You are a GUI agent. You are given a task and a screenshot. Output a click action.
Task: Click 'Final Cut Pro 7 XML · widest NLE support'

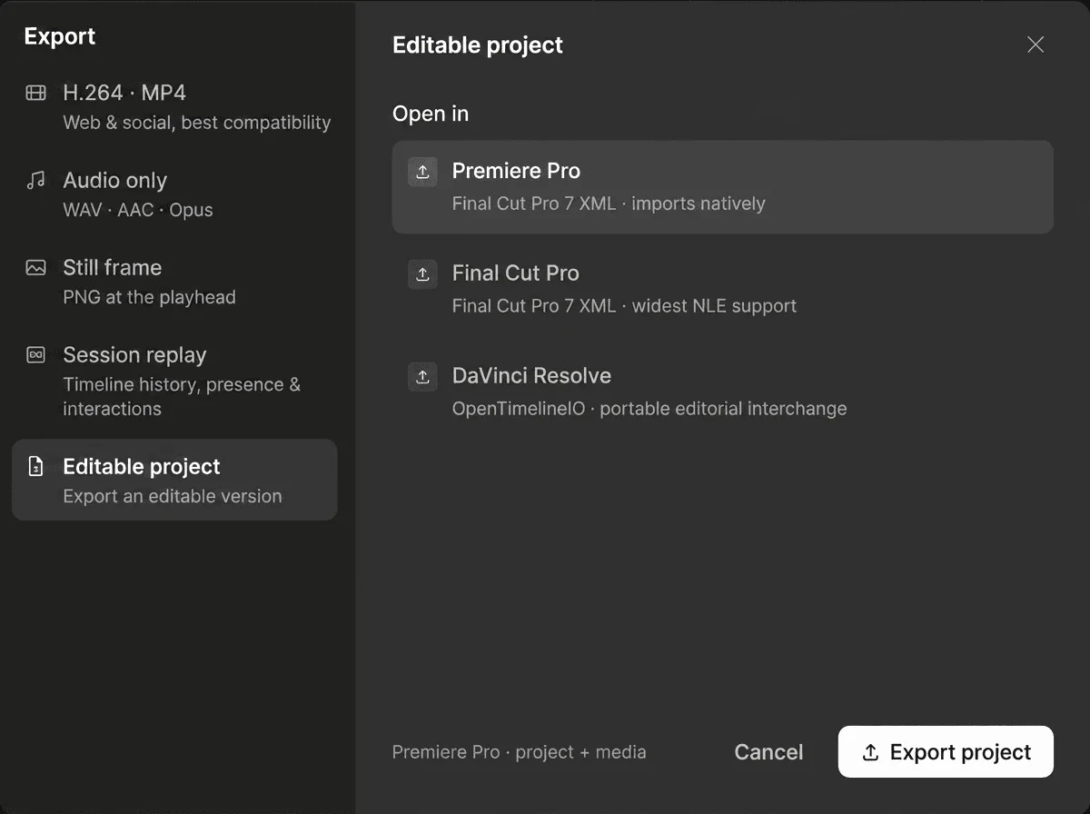[624, 306]
